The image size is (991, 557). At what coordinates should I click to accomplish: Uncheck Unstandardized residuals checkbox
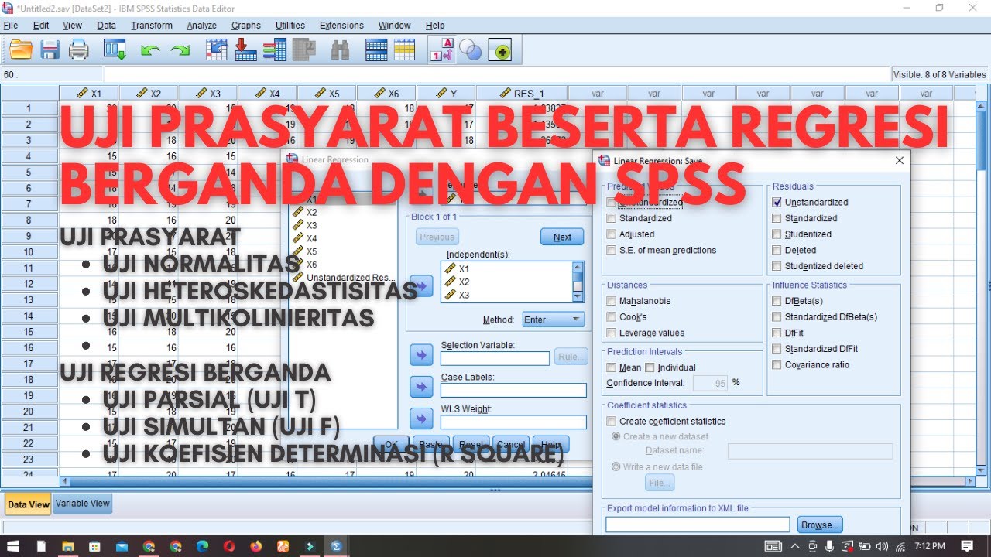point(777,202)
